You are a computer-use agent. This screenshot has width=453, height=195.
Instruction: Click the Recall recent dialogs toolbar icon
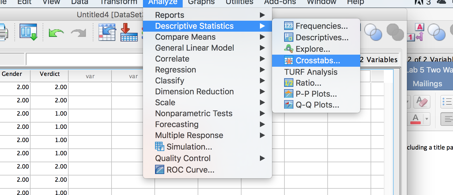click(x=28, y=32)
